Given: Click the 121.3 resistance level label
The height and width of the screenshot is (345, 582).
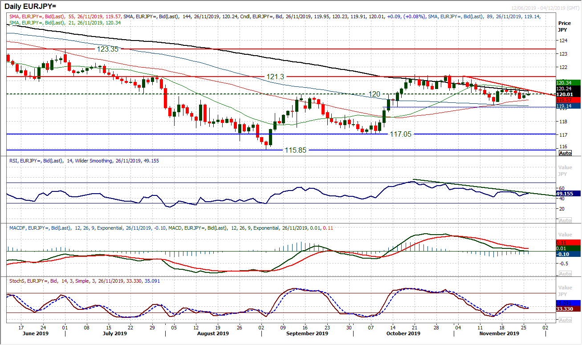Looking at the screenshot, I should (276, 77).
